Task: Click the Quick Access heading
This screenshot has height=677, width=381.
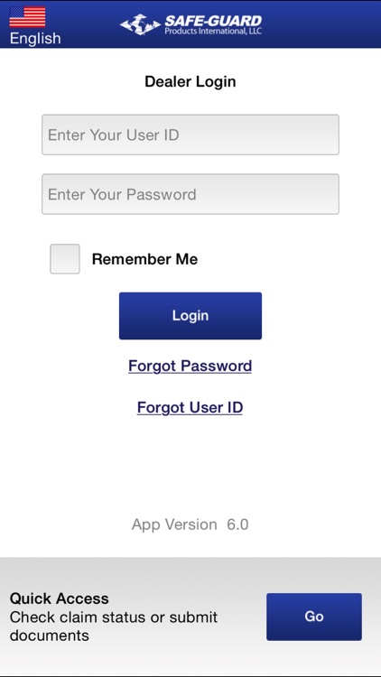Action: tap(60, 598)
